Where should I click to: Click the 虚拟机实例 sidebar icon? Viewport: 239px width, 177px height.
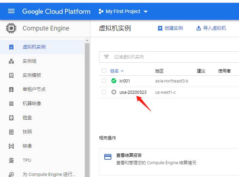(11, 47)
